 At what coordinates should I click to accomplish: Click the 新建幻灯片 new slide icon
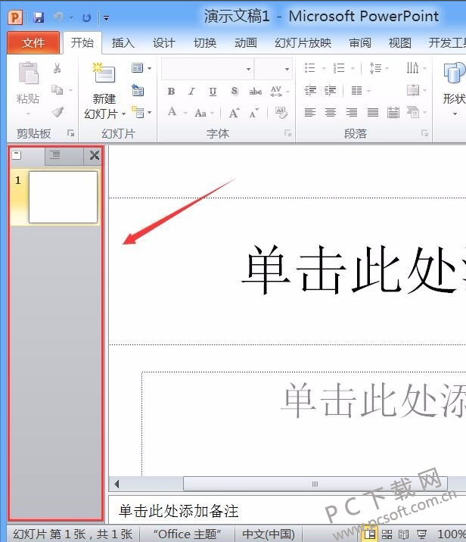(x=104, y=73)
